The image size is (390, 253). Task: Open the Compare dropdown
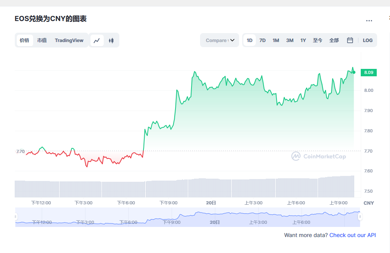(220, 40)
